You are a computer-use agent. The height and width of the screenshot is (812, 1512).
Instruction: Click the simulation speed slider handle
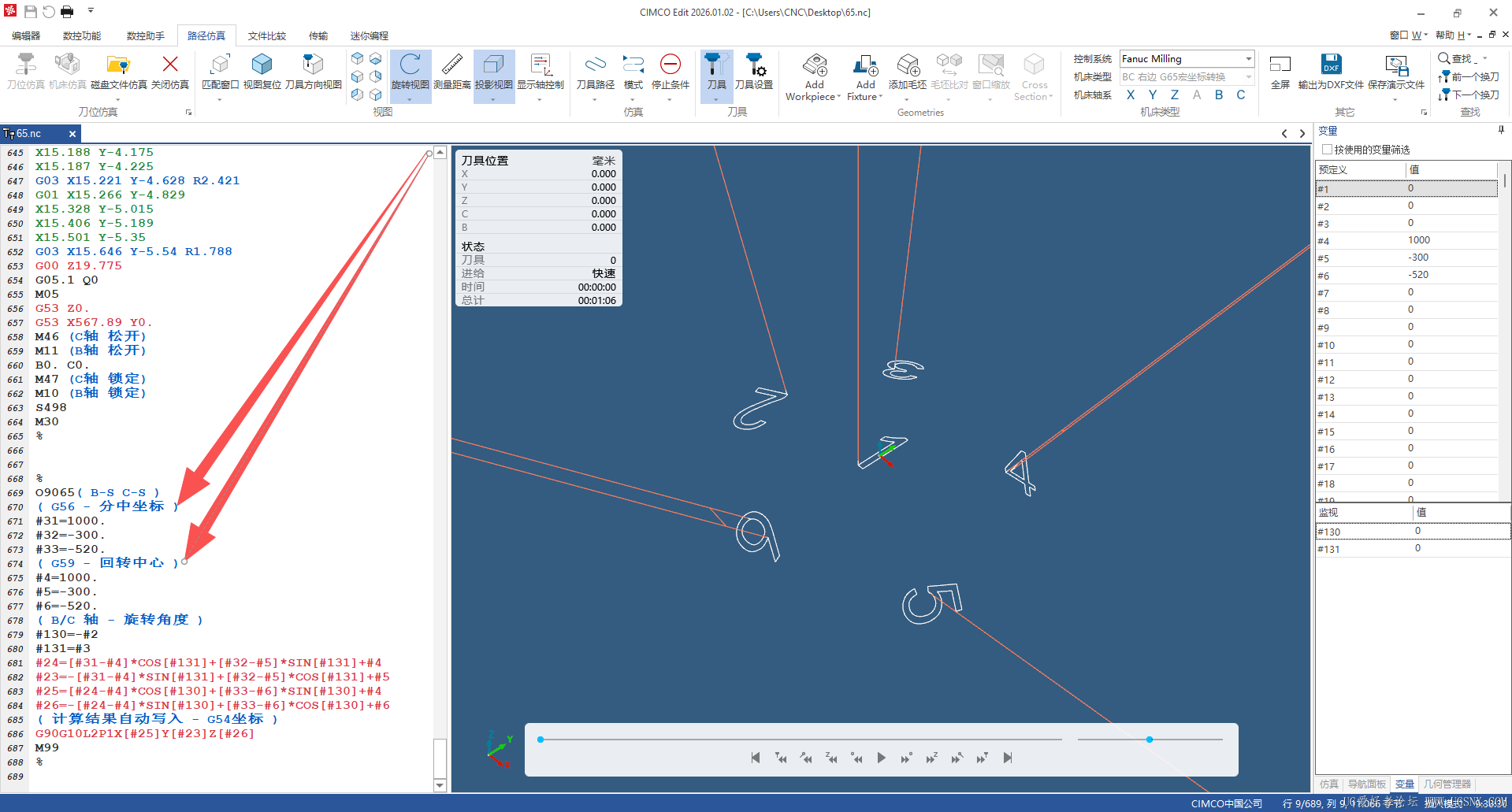(1150, 740)
